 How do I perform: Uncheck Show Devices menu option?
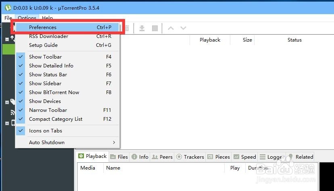tap(68, 101)
